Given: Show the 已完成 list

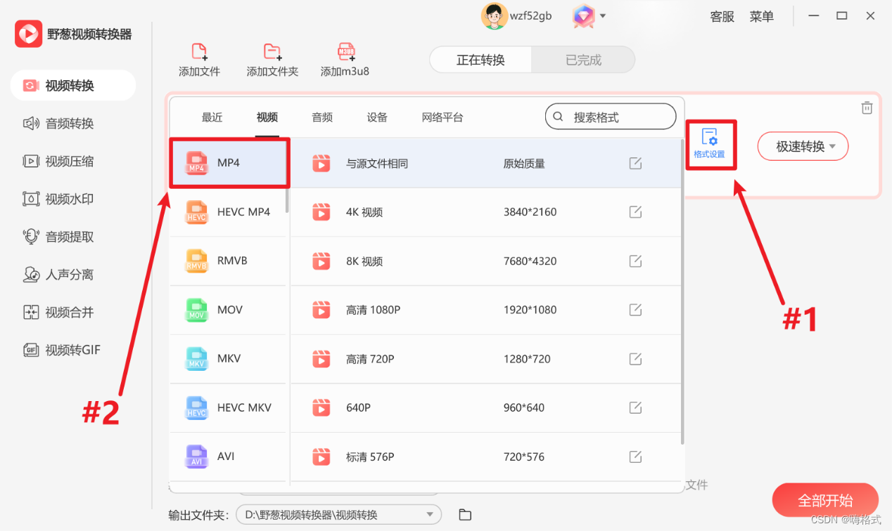Looking at the screenshot, I should click(x=583, y=60).
